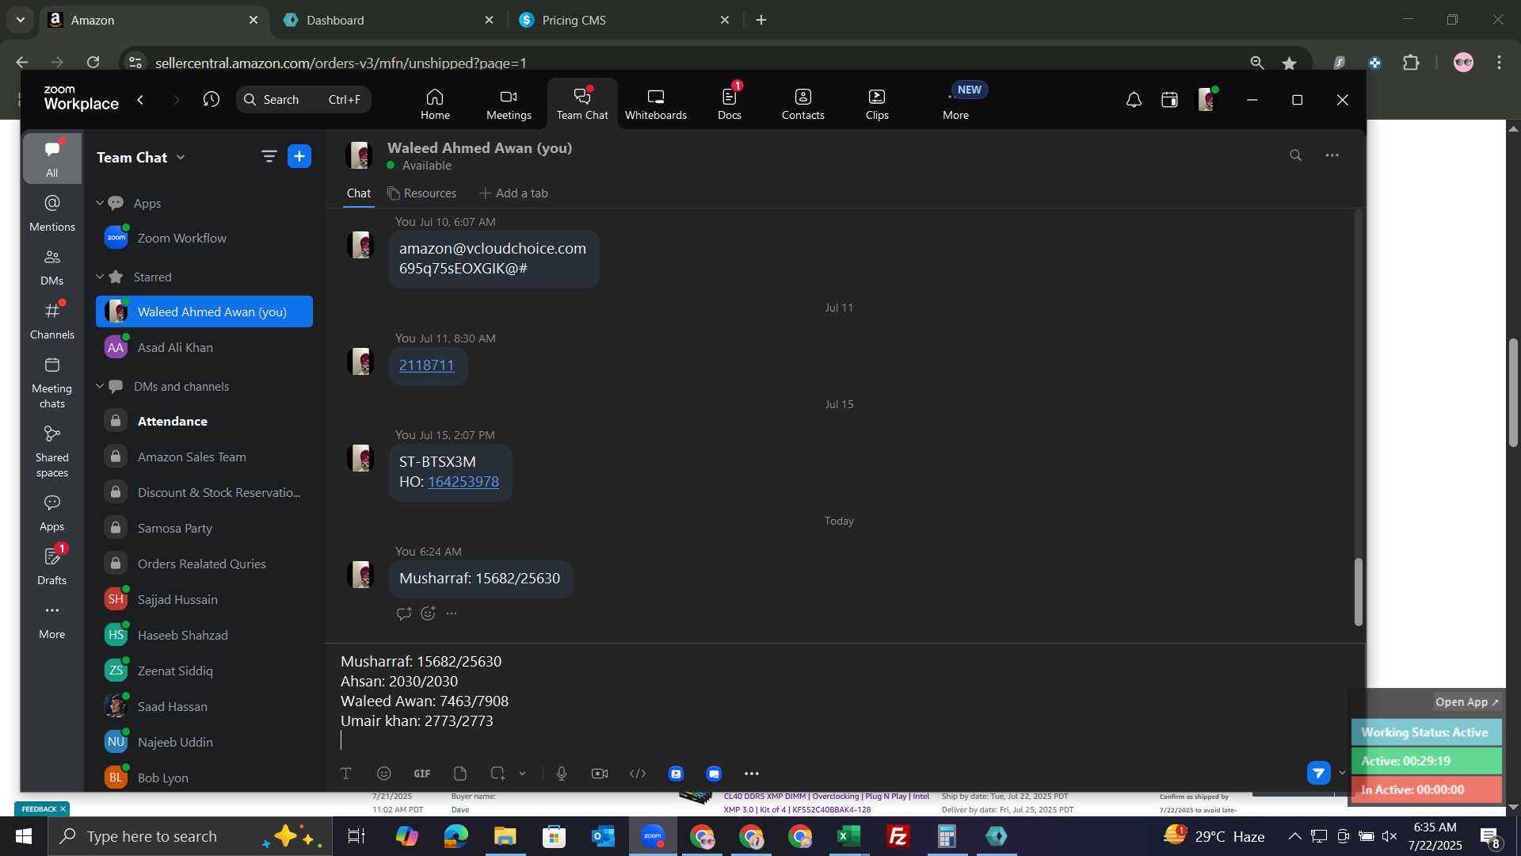This screenshot has width=1521, height=856.
Task: Open the Samosa Party channel
Action: pyautogui.click(x=204, y=528)
